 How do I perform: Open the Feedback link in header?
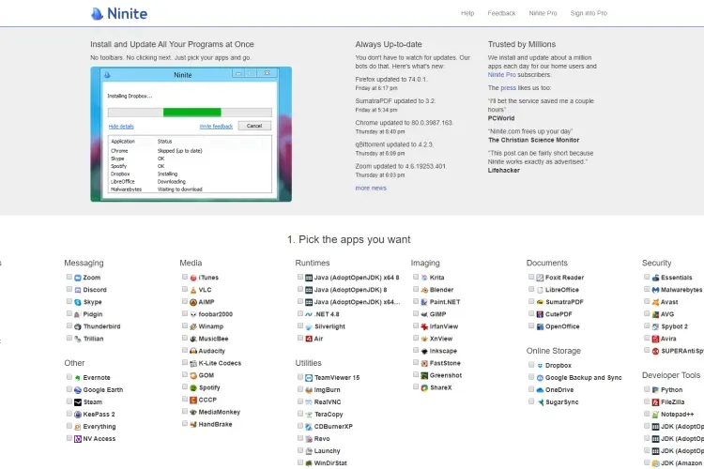point(501,13)
